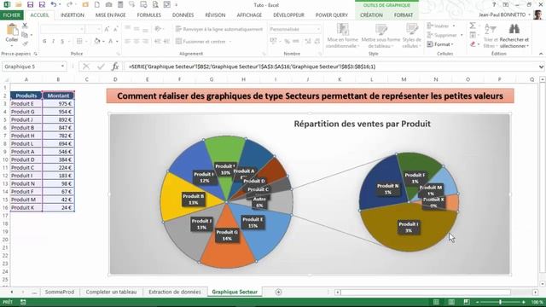Click in the formula bar

click(331, 67)
